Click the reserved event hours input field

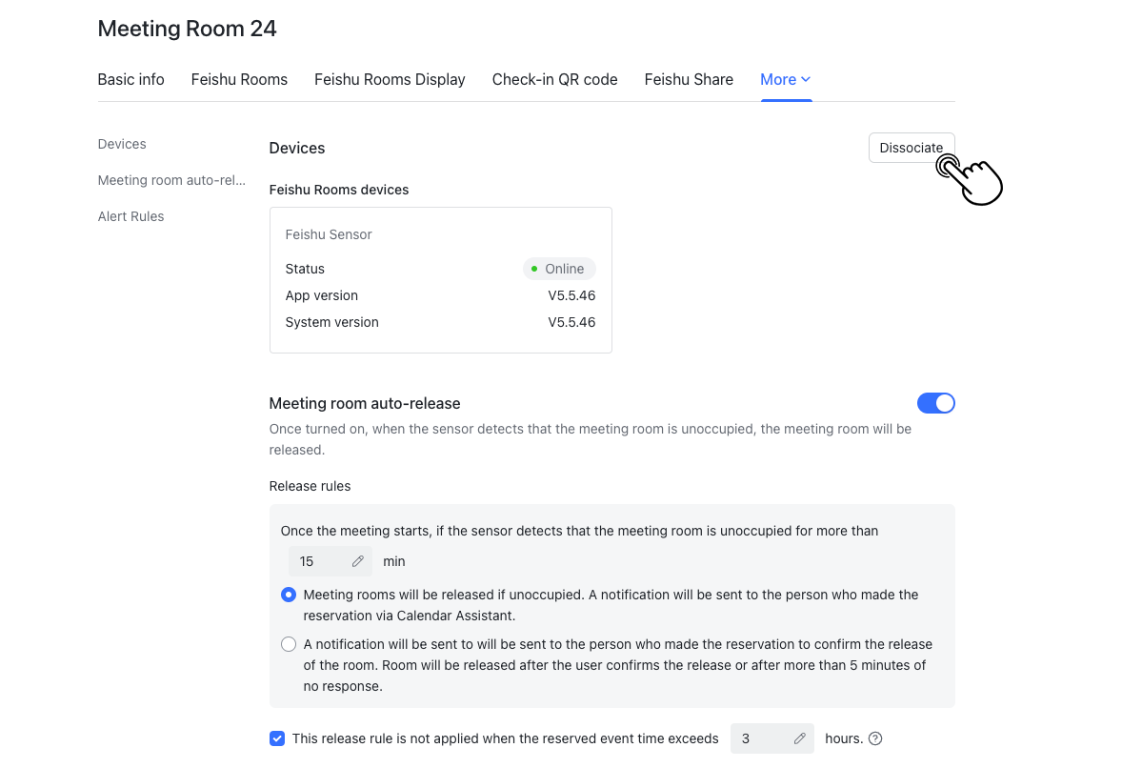point(760,738)
